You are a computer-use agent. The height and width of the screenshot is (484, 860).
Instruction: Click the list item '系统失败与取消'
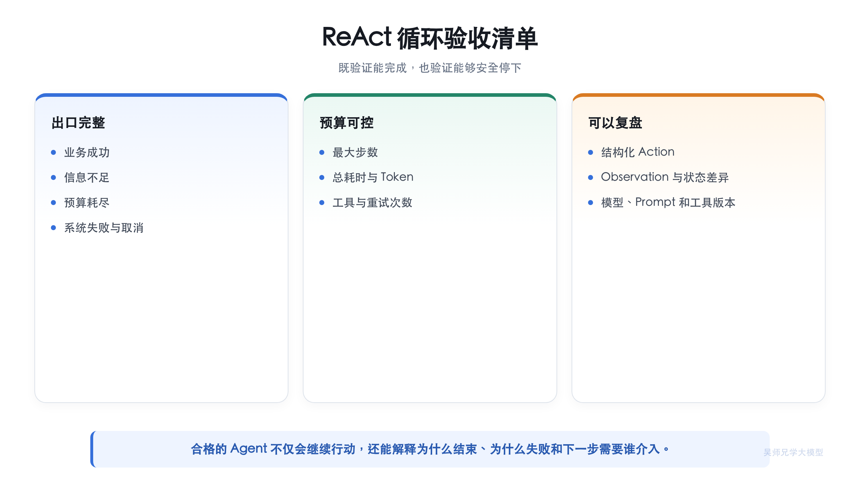pyautogui.click(x=104, y=228)
